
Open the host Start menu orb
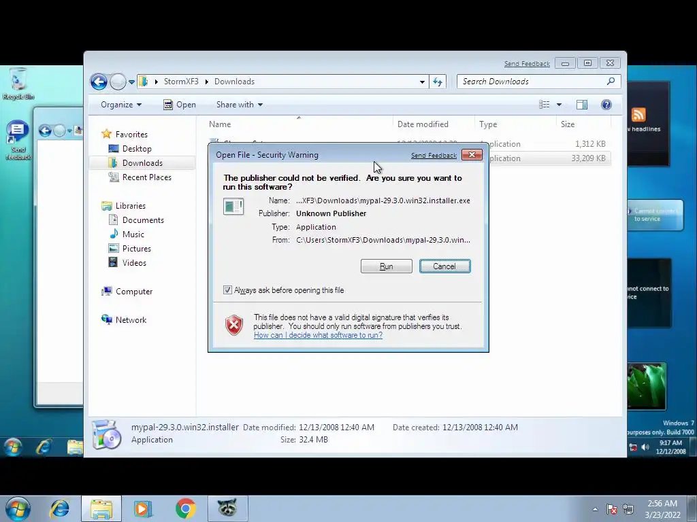(18, 508)
